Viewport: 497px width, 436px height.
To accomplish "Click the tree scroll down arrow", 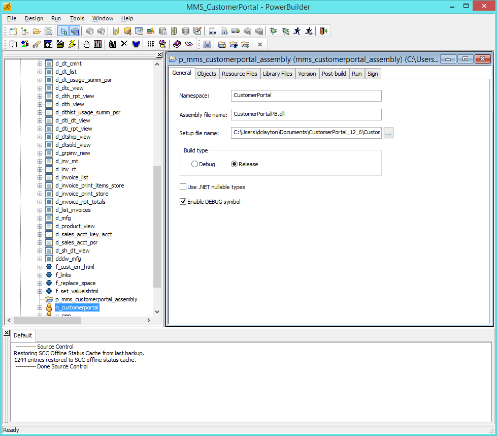I will 157,312.
